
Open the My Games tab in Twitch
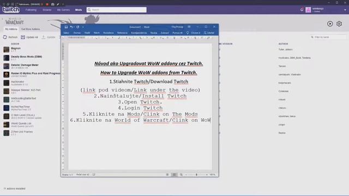(x=63, y=10)
